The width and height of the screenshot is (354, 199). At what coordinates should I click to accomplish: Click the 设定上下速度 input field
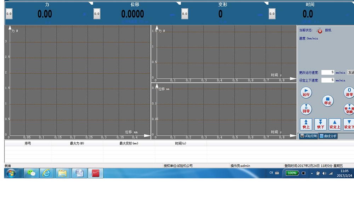327,80
